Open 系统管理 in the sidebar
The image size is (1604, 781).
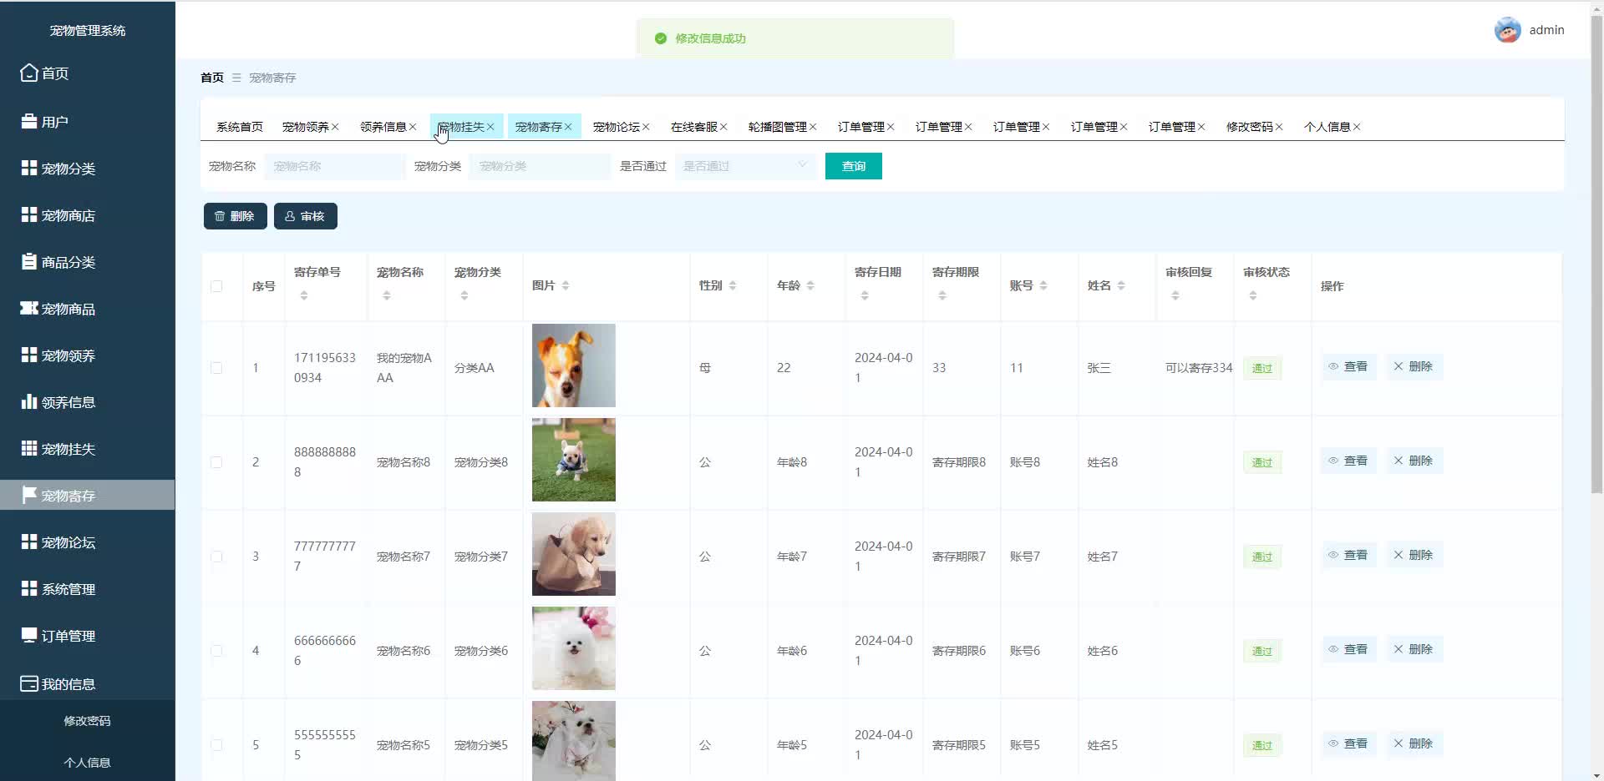coord(87,589)
